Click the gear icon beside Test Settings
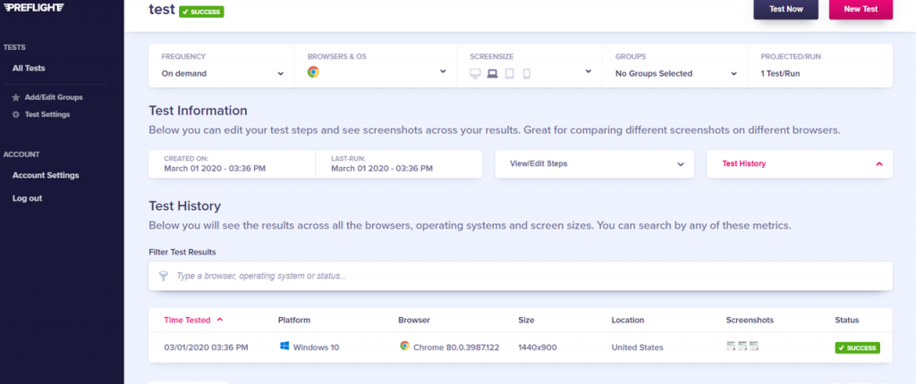916x384 pixels. click(16, 114)
